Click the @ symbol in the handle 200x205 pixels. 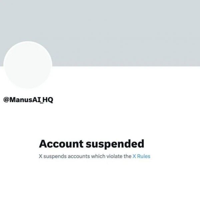[x=6, y=100]
